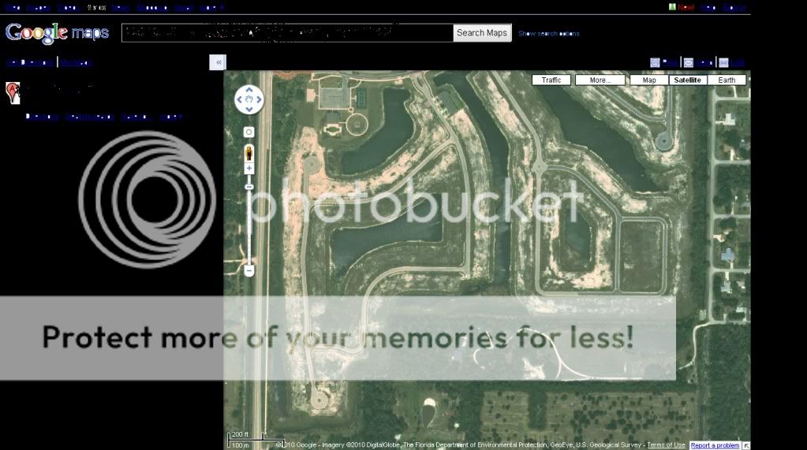
Task: Click the Report a problem link
Action: [x=715, y=445]
